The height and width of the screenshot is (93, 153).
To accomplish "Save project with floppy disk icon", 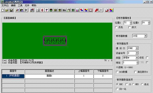I will 11,10.
